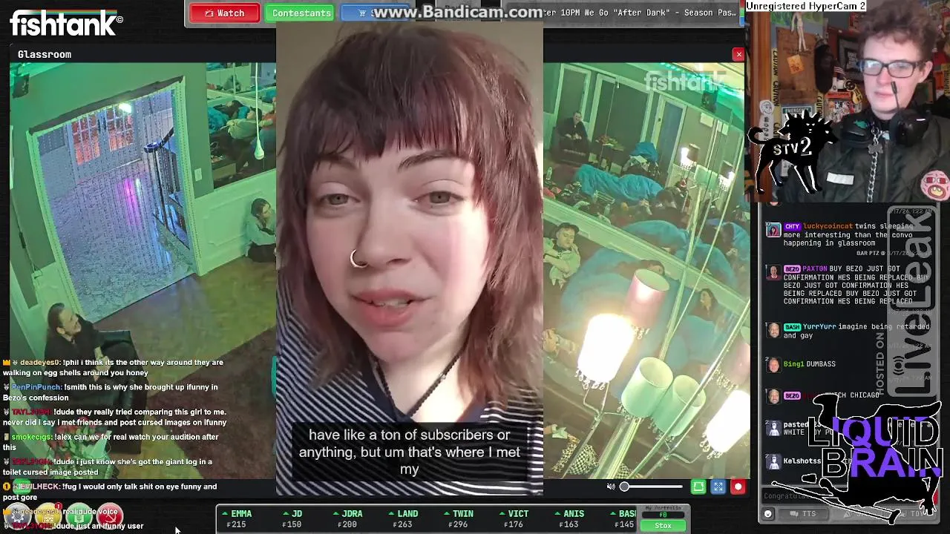Click deadeyes0 chat message about egg shells
This screenshot has height=534, width=950.
pyautogui.click(x=114, y=367)
